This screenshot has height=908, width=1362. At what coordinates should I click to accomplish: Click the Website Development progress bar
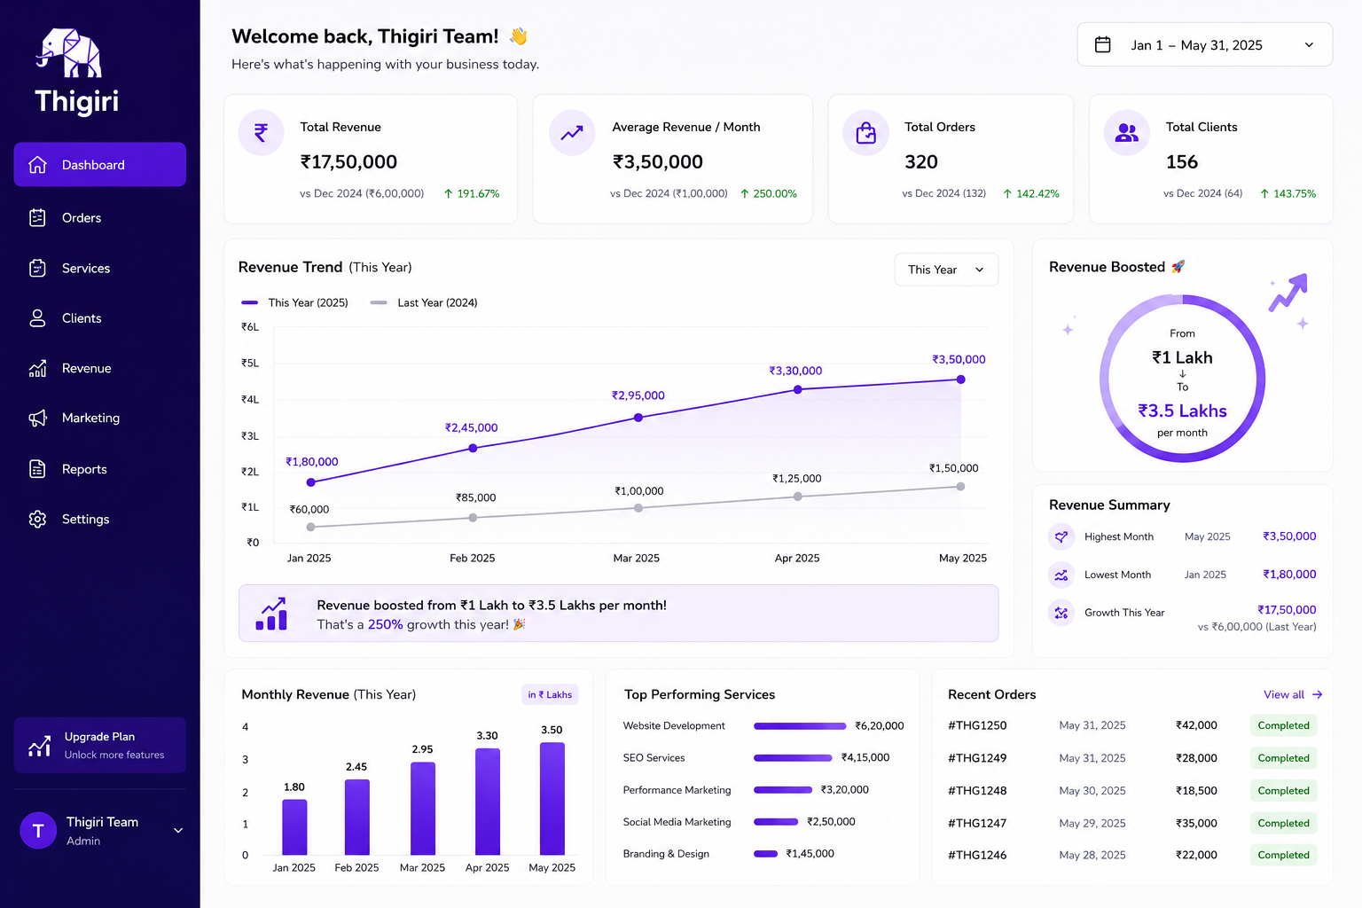tap(800, 725)
